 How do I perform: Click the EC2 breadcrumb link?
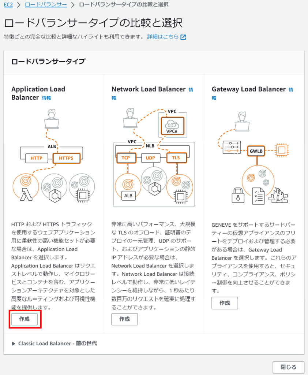(x=8, y=4)
